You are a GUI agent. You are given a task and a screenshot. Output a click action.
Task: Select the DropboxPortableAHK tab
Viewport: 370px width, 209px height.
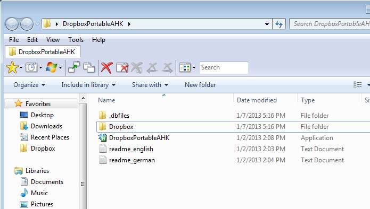(43, 52)
